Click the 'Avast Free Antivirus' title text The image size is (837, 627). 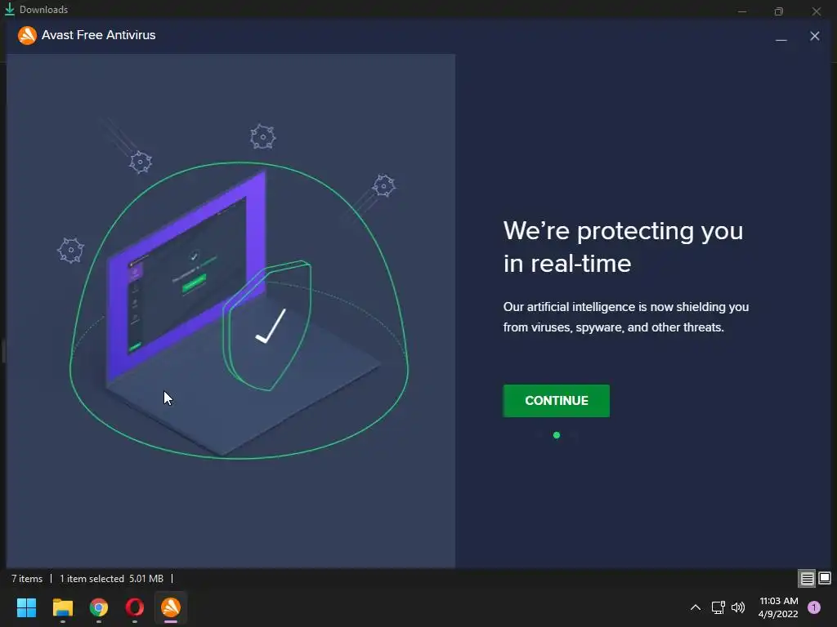click(99, 35)
